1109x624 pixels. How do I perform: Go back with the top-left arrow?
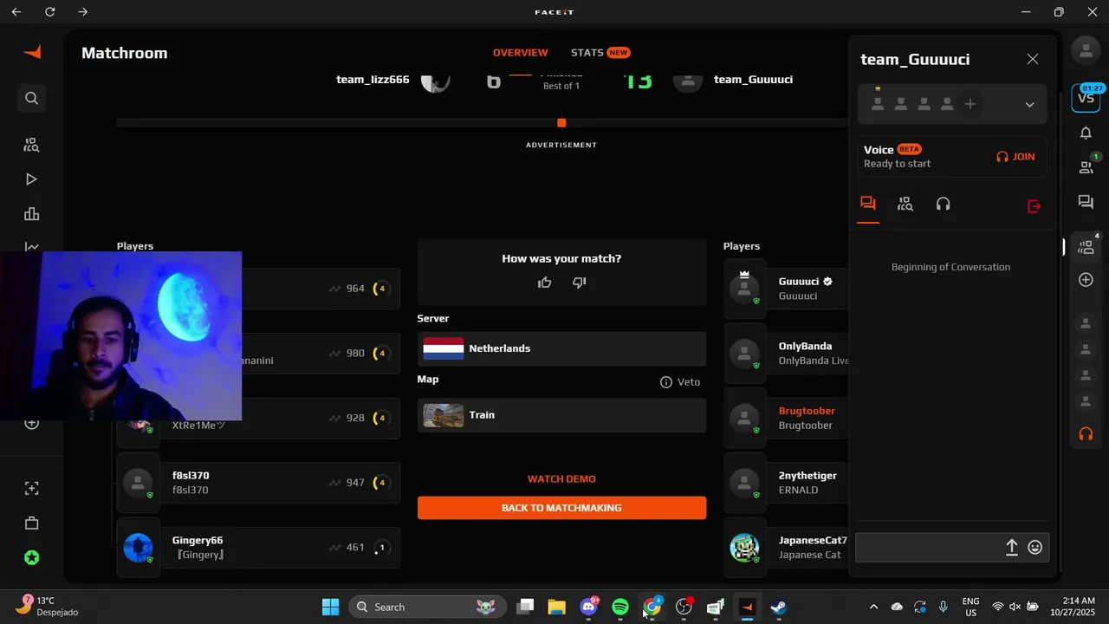point(16,12)
